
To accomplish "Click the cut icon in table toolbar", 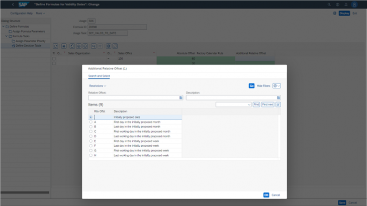I will coord(64,46).
